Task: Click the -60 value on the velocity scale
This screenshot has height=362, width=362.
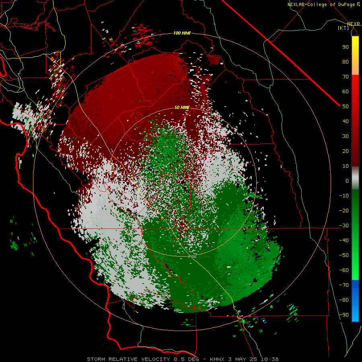Action: (344, 270)
